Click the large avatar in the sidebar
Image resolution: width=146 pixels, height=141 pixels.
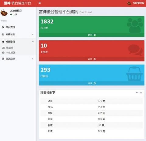pos(4,13)
